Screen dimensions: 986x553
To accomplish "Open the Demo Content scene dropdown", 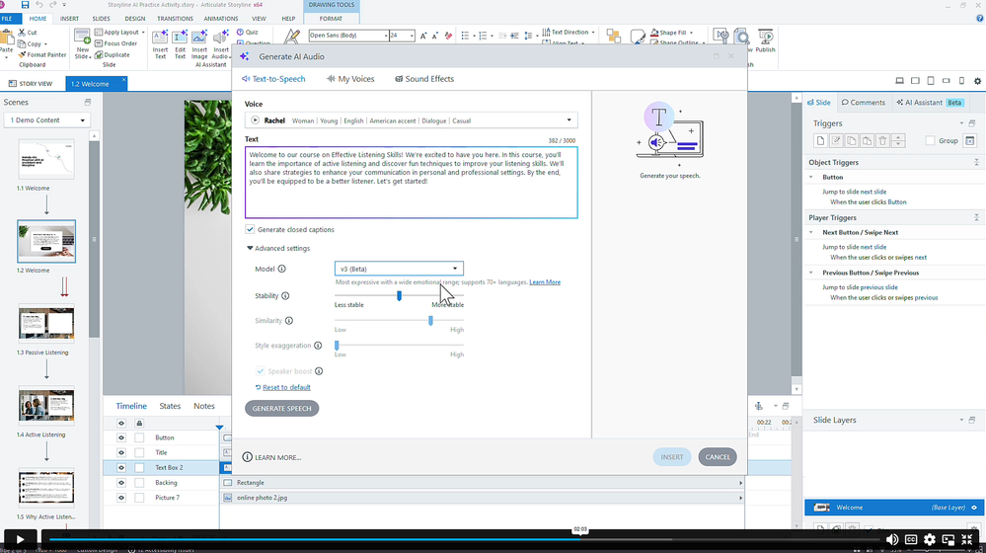I will point(46,120).
